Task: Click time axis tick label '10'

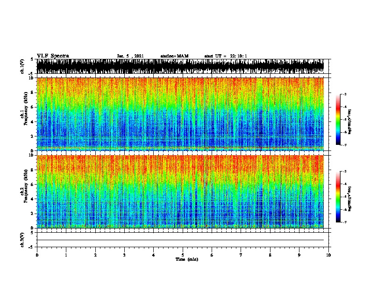Action: pyautogui.click(x=328, y=255)
